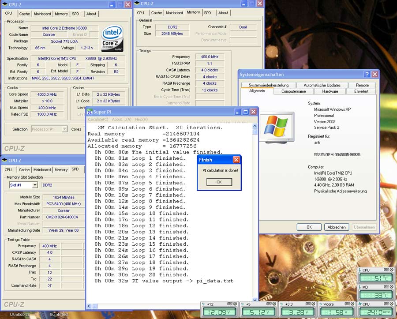Open the Remote tab in Systemeigenschaften
The width and height of the screenshot is (397, 319).
tap(362, 85)
